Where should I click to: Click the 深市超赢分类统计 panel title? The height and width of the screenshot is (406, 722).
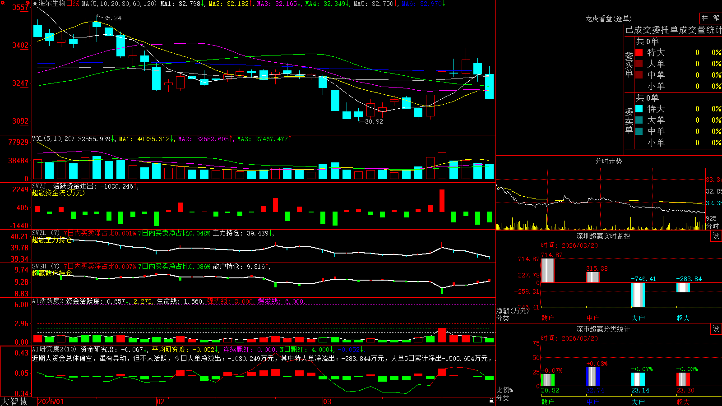603,329
